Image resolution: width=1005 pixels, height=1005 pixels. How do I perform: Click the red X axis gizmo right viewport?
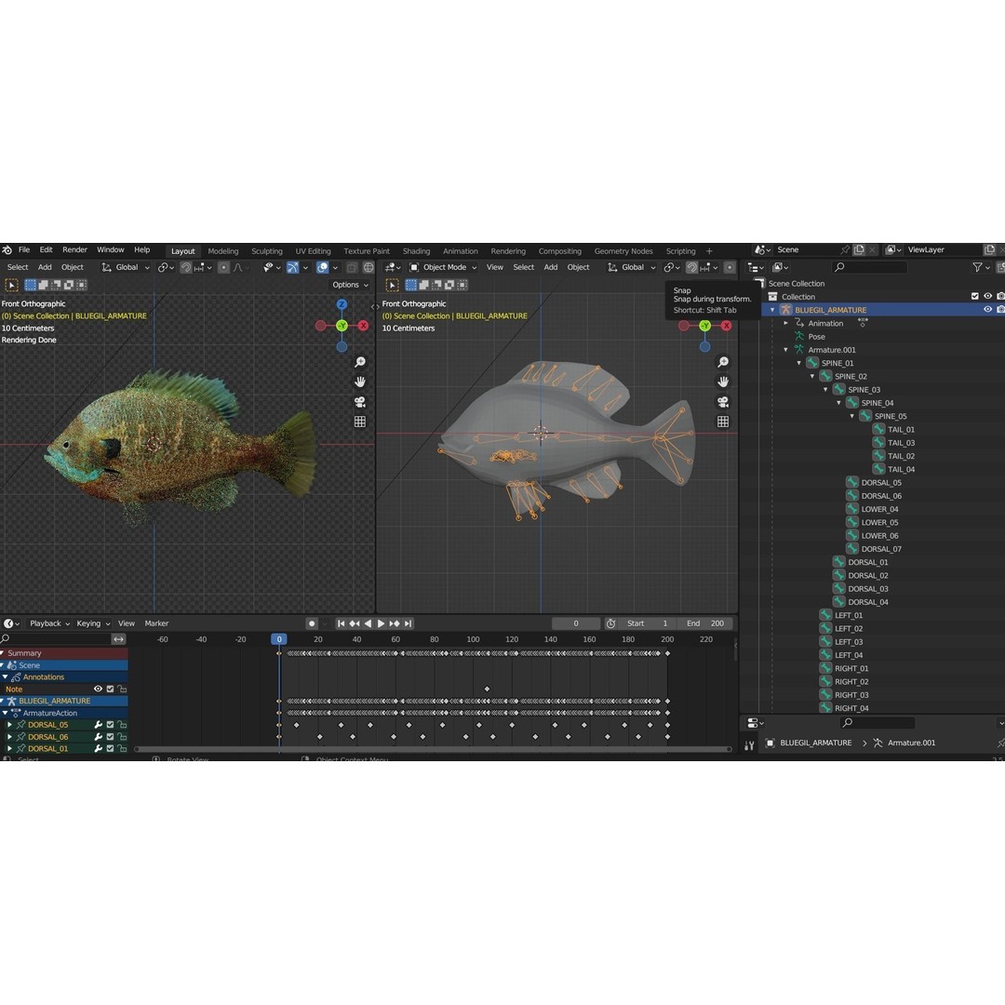(x=726, y=326)
